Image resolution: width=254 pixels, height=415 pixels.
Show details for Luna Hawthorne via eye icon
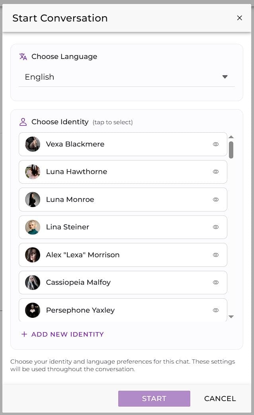pyautogui.click(x=215, y=172)
